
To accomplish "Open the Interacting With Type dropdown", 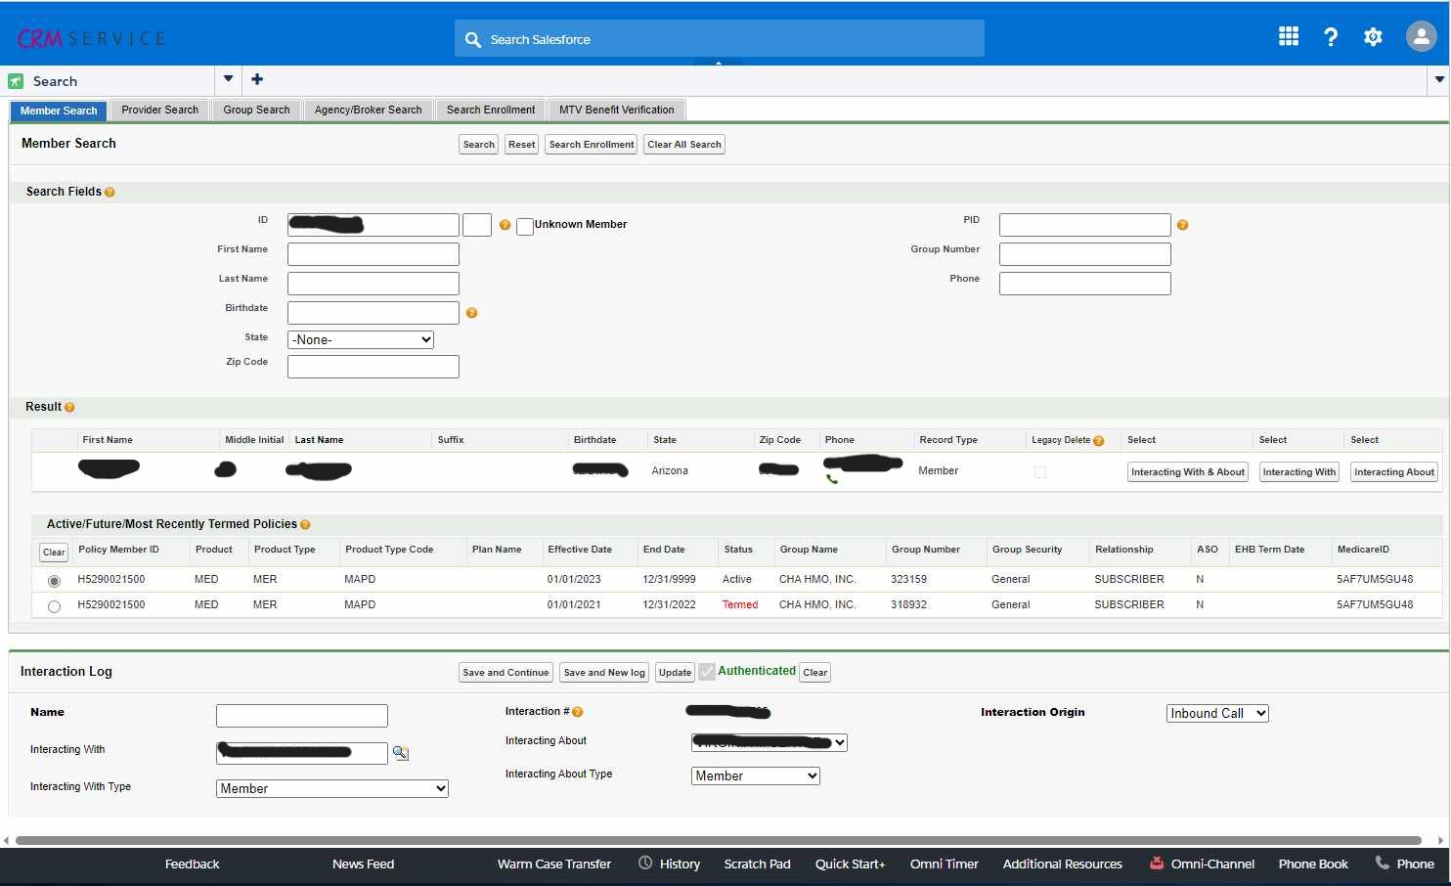I will (x=331, y=788).
